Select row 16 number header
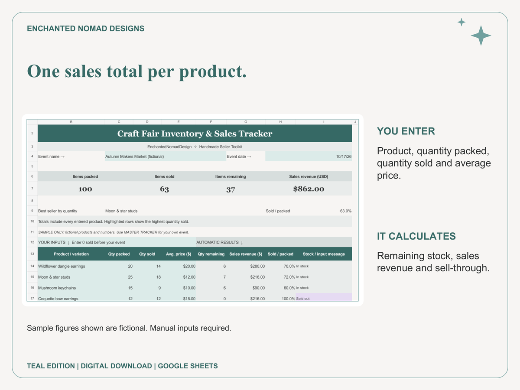The image size is (520, 390). click(32, 288)
